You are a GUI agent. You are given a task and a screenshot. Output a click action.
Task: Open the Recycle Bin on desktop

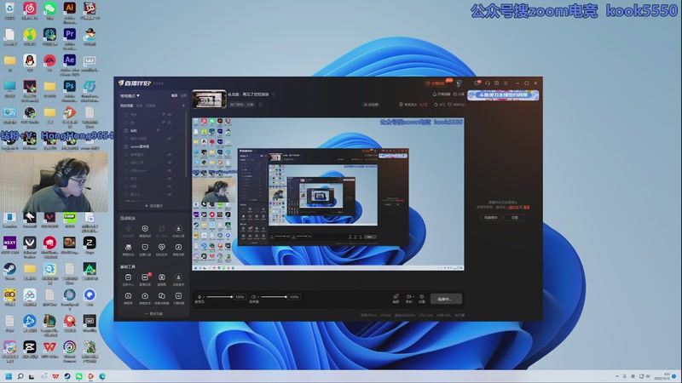coord(9,9)
